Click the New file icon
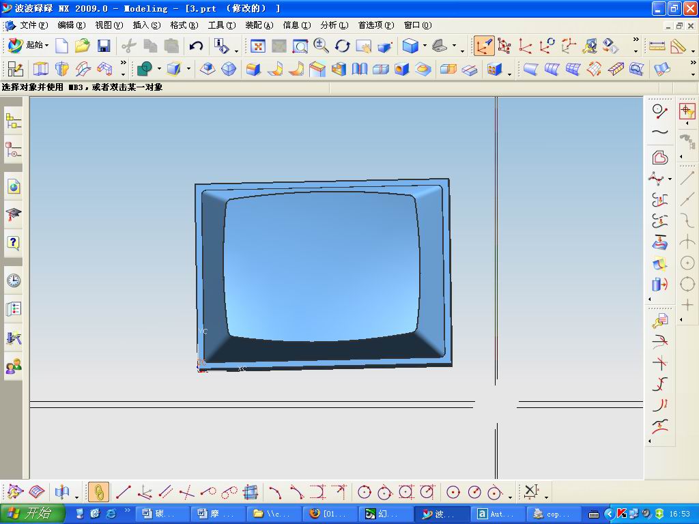 [61, 46]
